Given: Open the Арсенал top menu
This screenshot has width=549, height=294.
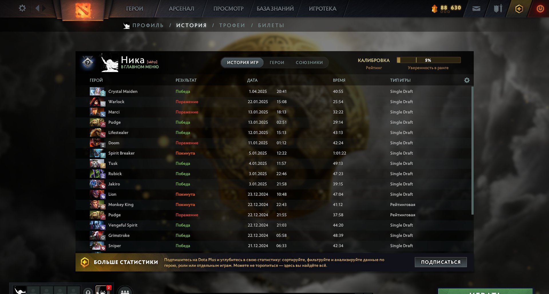Looking at the screenshot, I should (x=181, y=9).
